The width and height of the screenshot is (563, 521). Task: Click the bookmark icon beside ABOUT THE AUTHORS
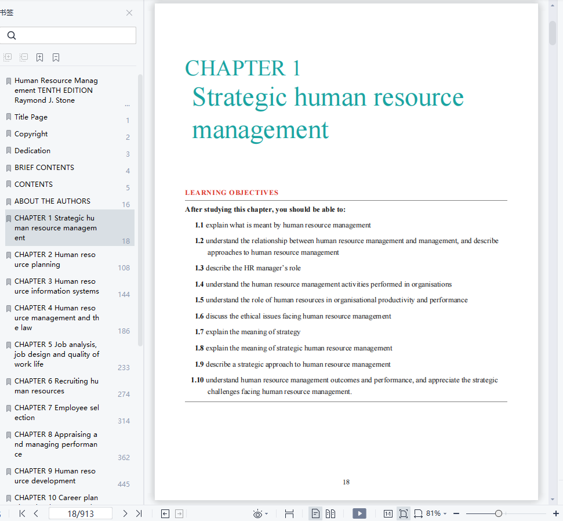(9, 201)
